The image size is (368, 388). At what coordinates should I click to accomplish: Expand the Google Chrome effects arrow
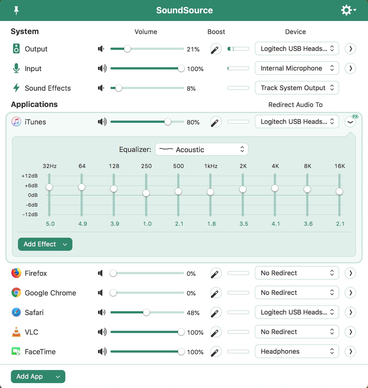(x=350, y=293)
